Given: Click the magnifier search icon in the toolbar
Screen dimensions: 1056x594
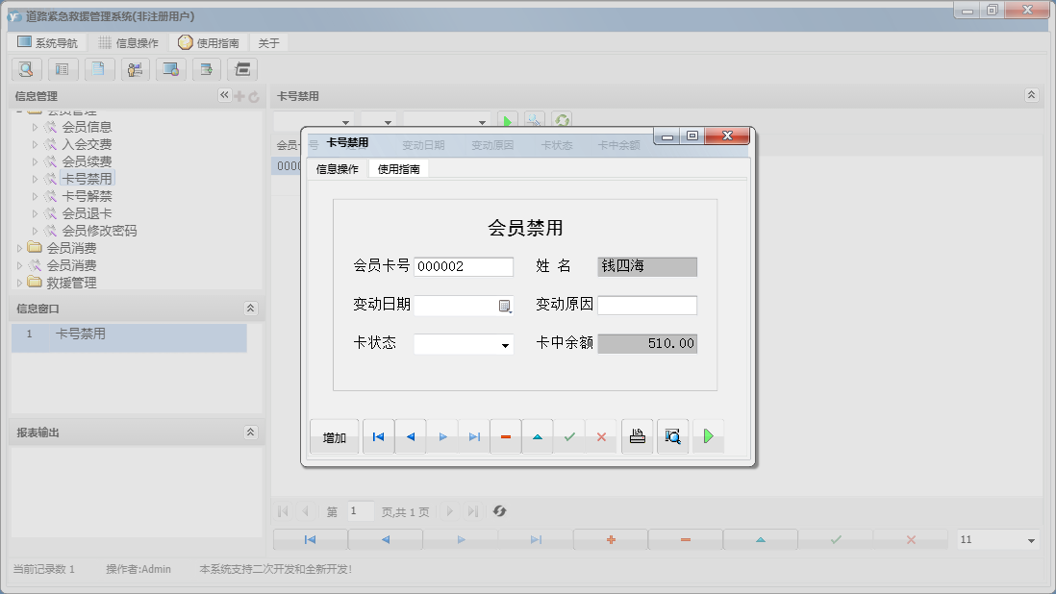Looking at the screenshot, I should [26, 69].
